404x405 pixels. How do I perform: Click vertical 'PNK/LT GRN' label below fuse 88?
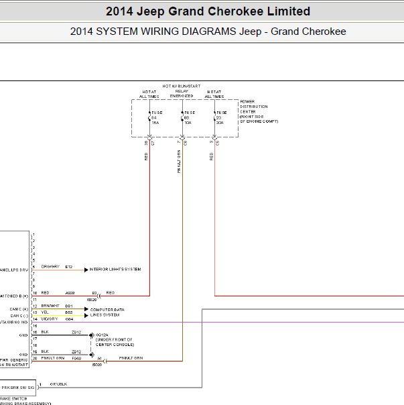tap(179, 162)
